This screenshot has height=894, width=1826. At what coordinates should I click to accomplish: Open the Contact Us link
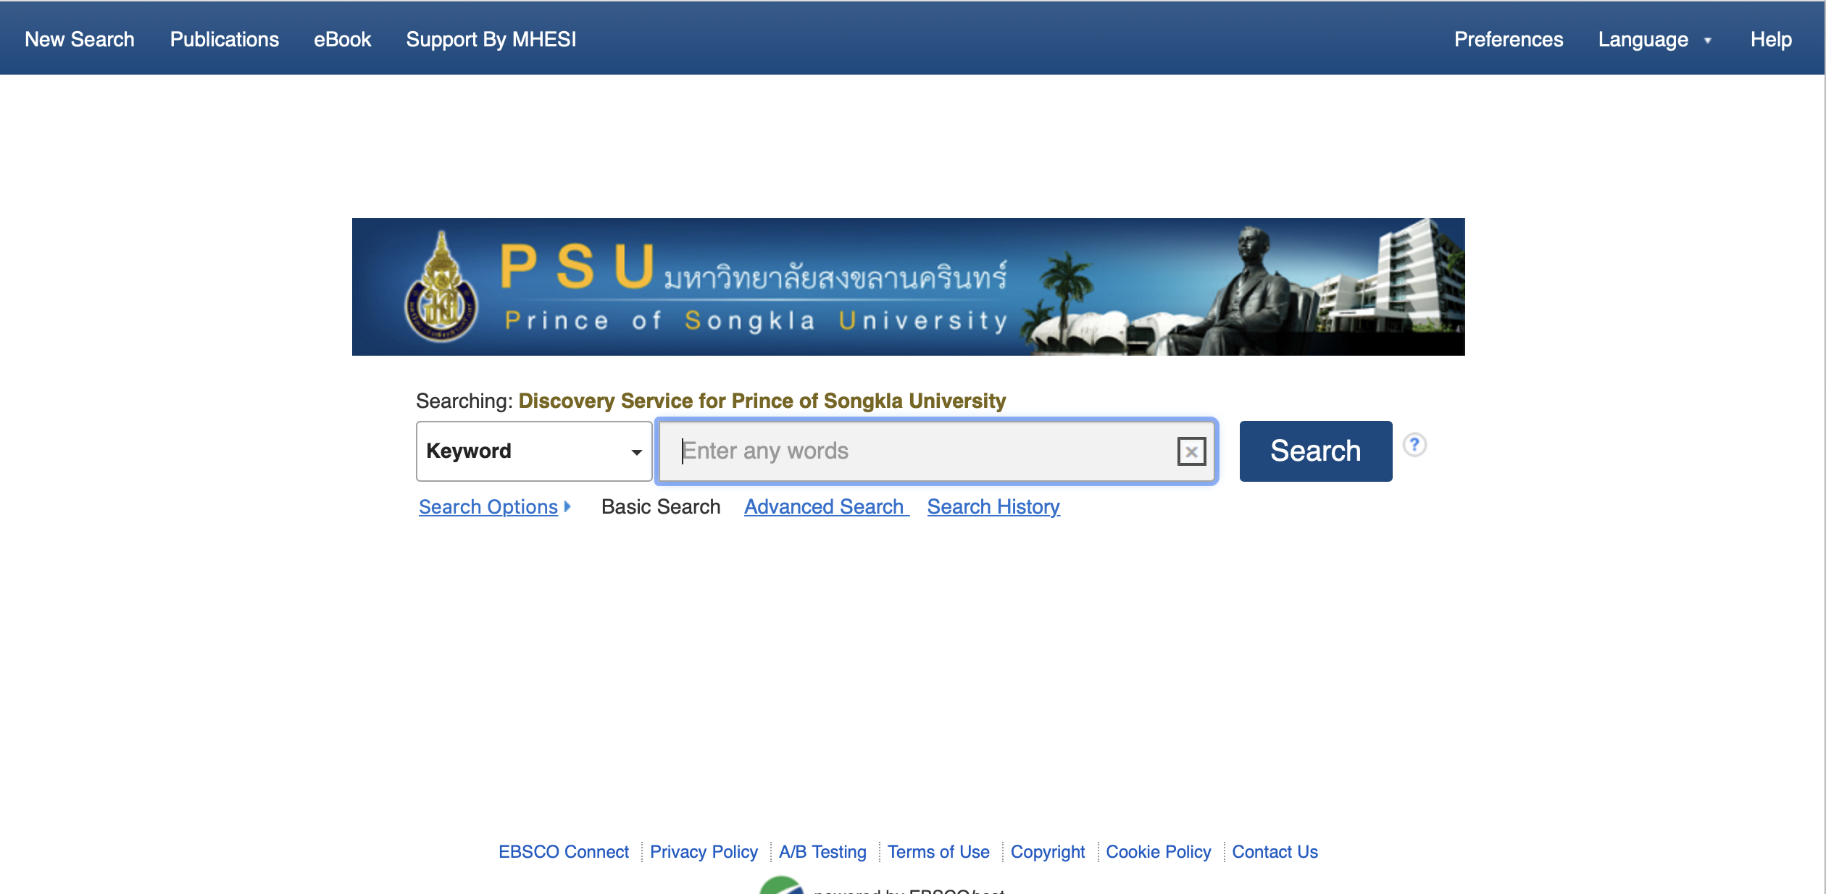click(1275, 851)
